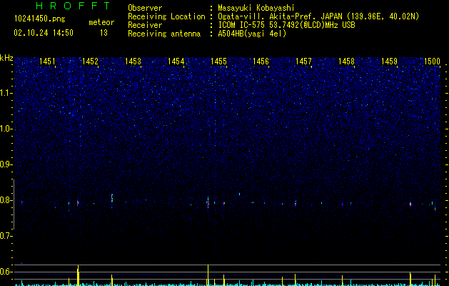Click time axis label 1459
The image size is (449, 286).
390,61
